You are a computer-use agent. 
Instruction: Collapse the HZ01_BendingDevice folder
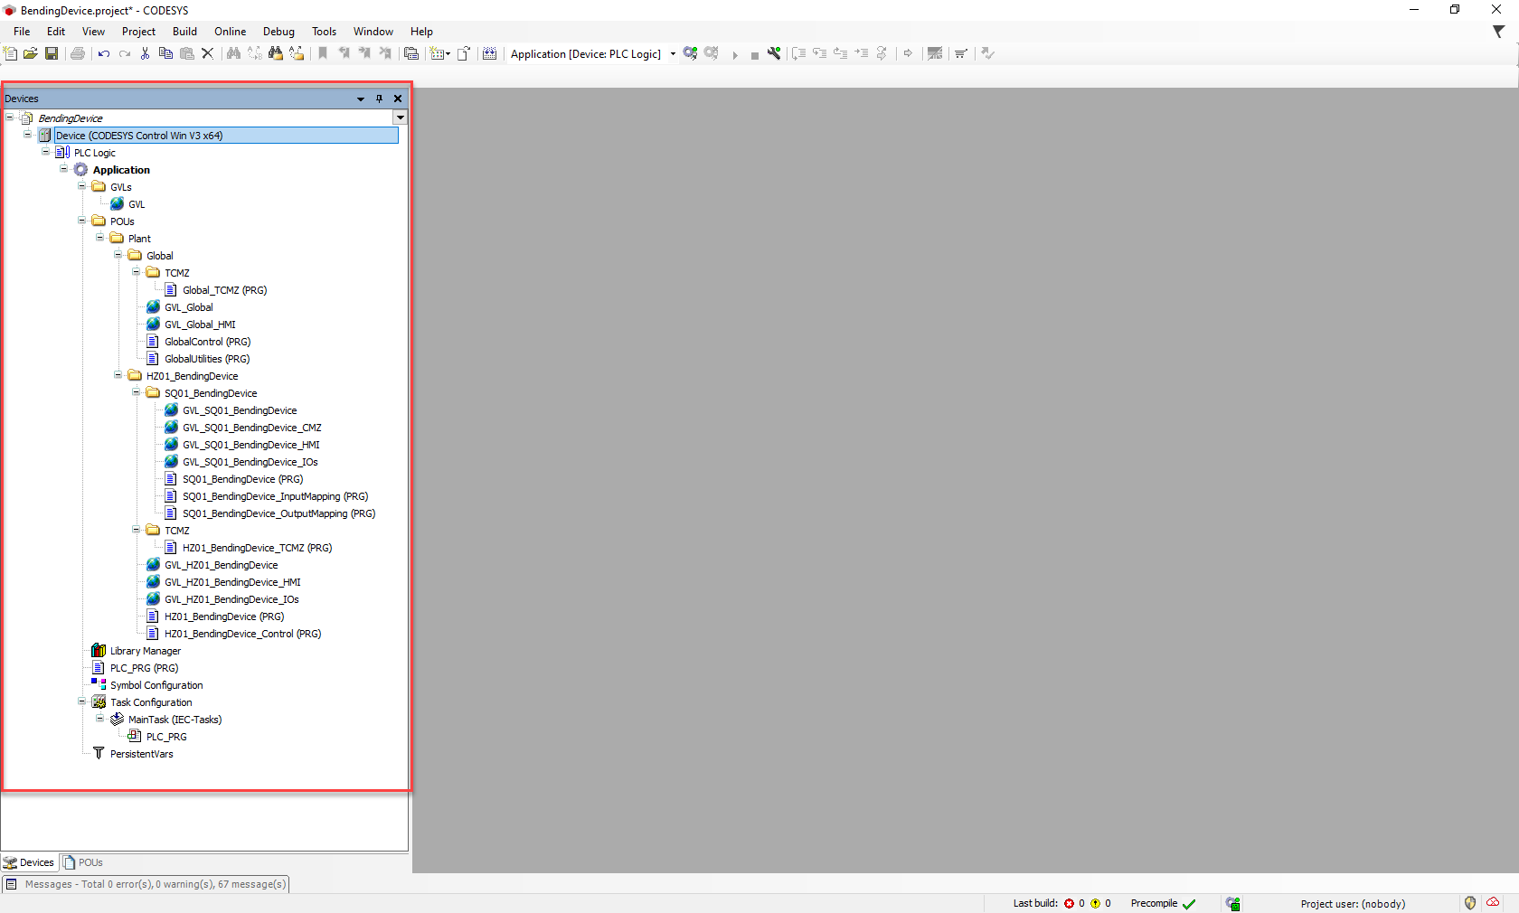(x=118, y=375)
